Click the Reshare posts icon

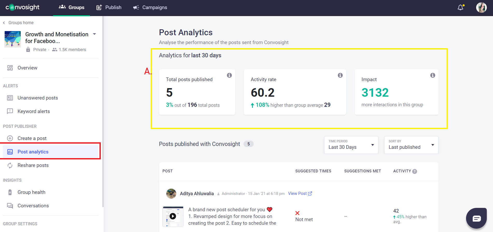(x=10, y=165)
